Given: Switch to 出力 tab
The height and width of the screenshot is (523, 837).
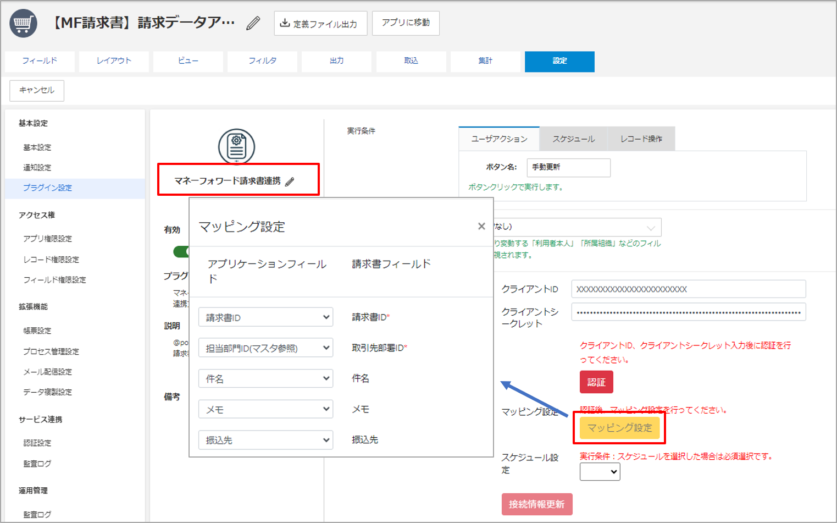Looking at the screenshot, I should pyautogui.click(x=336, y=61).
